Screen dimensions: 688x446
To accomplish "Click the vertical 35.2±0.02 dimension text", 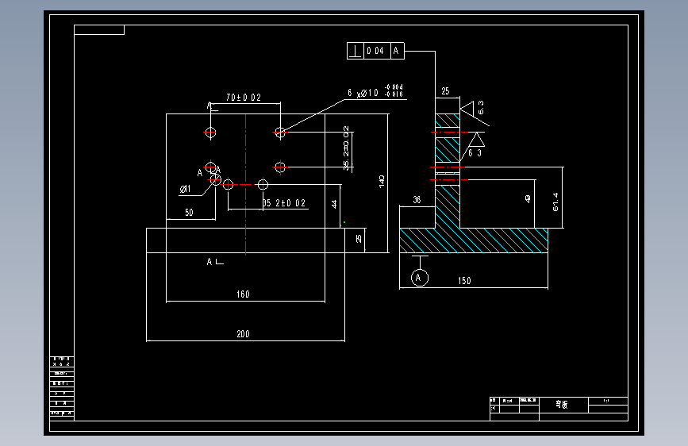I will [x=346, y=148].
